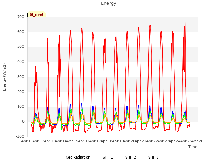The height and width of the screenshot is (164, 218).
Task: Click the red Net Radiation legend swatch
Action: tap(61, 158)
